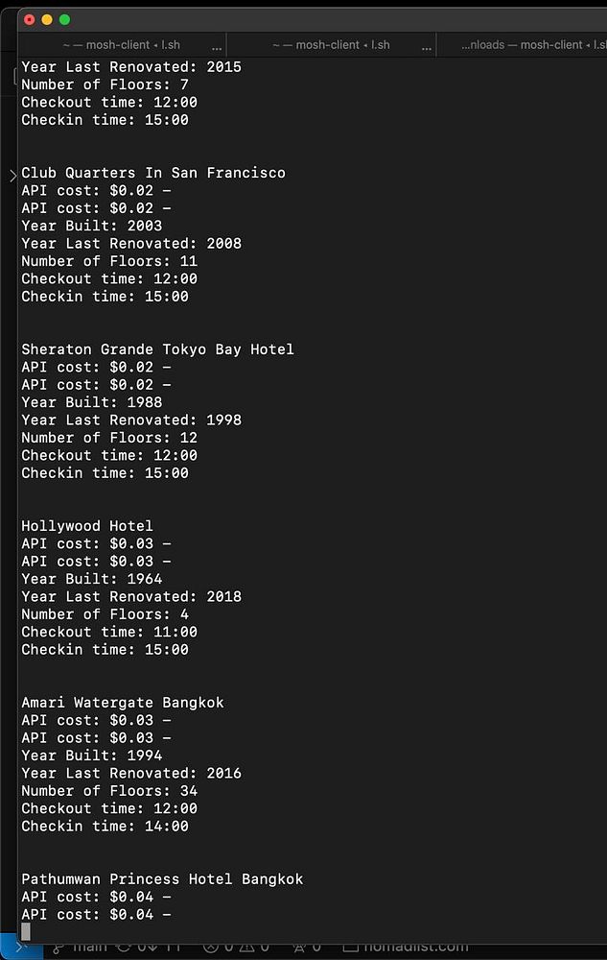Click the green zoom window button

tap(64, 19)
